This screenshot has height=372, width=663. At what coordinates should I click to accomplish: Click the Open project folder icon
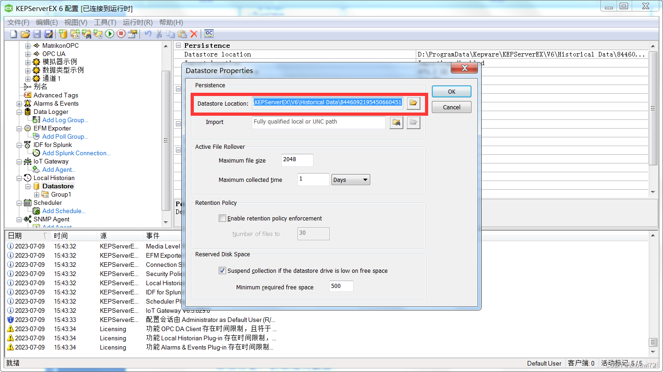pyautogui.click(x=25, y=34)
